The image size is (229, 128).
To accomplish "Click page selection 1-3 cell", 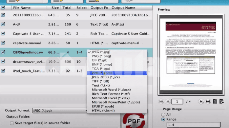I will pos(79,71).
